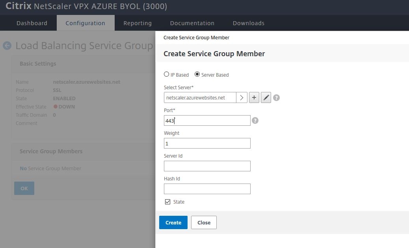The image size is (409, 248).
Task: Click the Create Service Group Member breadcrumb
Action: click(196, 37)
